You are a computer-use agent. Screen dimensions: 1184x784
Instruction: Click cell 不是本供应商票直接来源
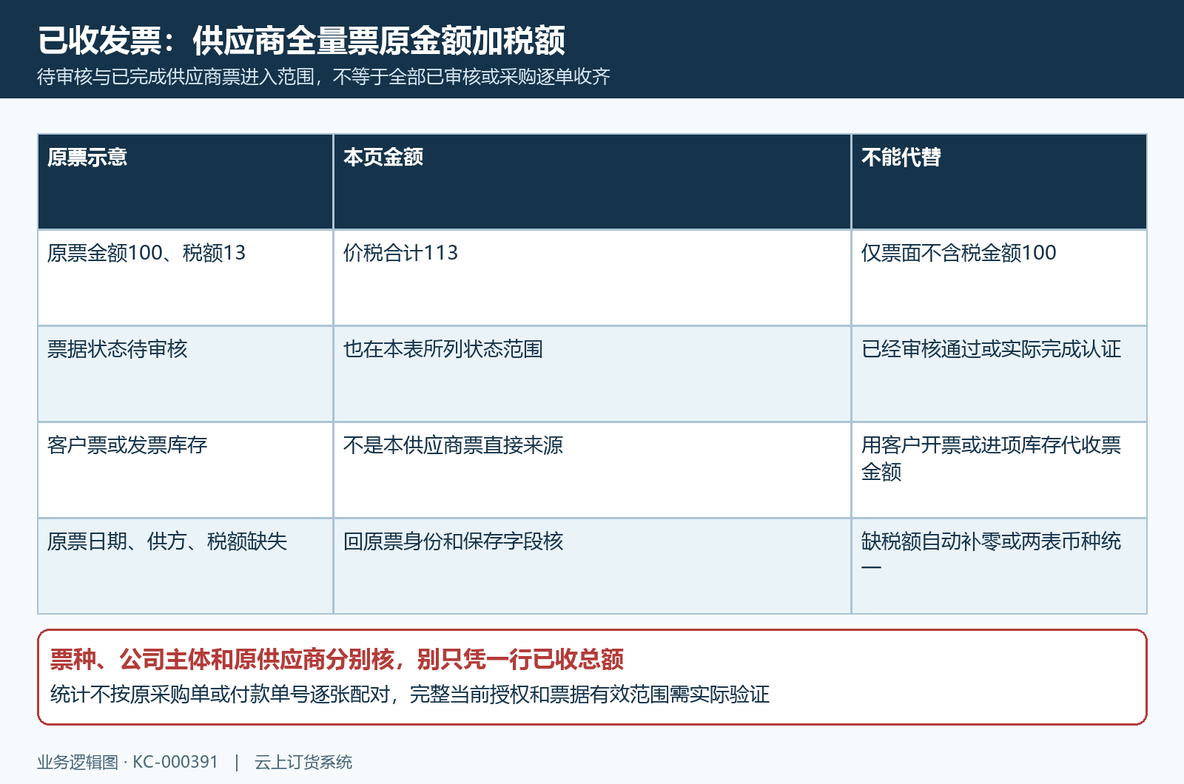592,470
